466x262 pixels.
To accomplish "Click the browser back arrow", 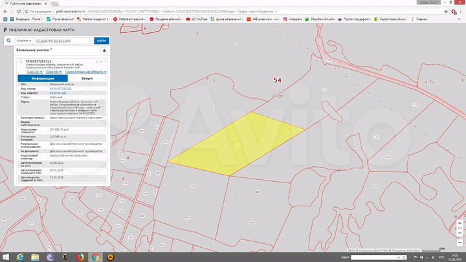I will coord(5,12).
